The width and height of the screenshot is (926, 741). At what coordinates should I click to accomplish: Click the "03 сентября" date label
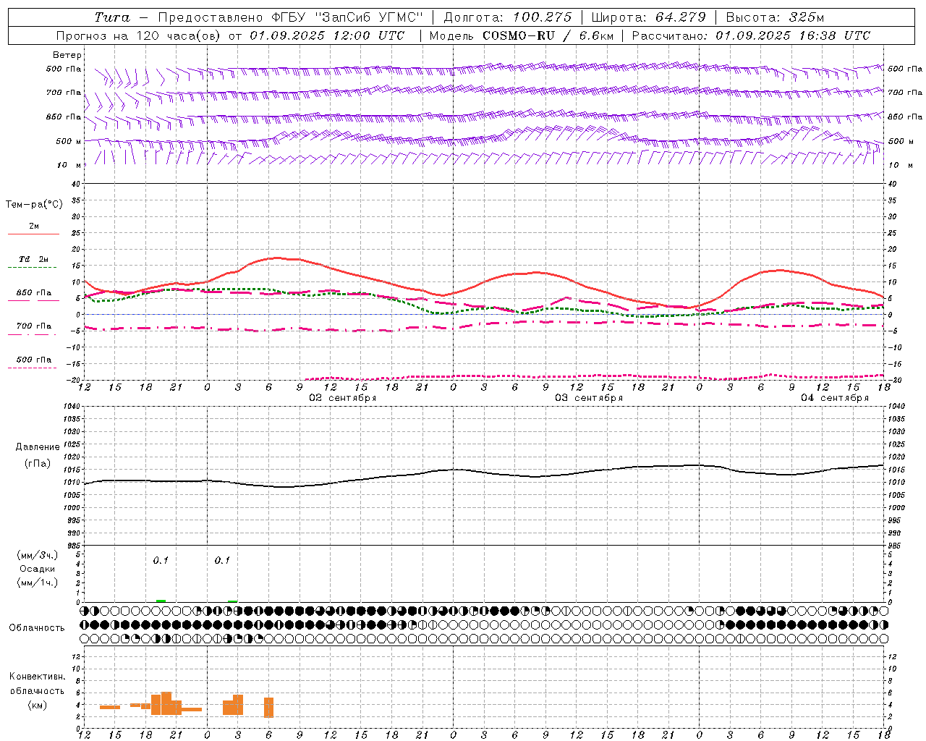coord(589,398)
